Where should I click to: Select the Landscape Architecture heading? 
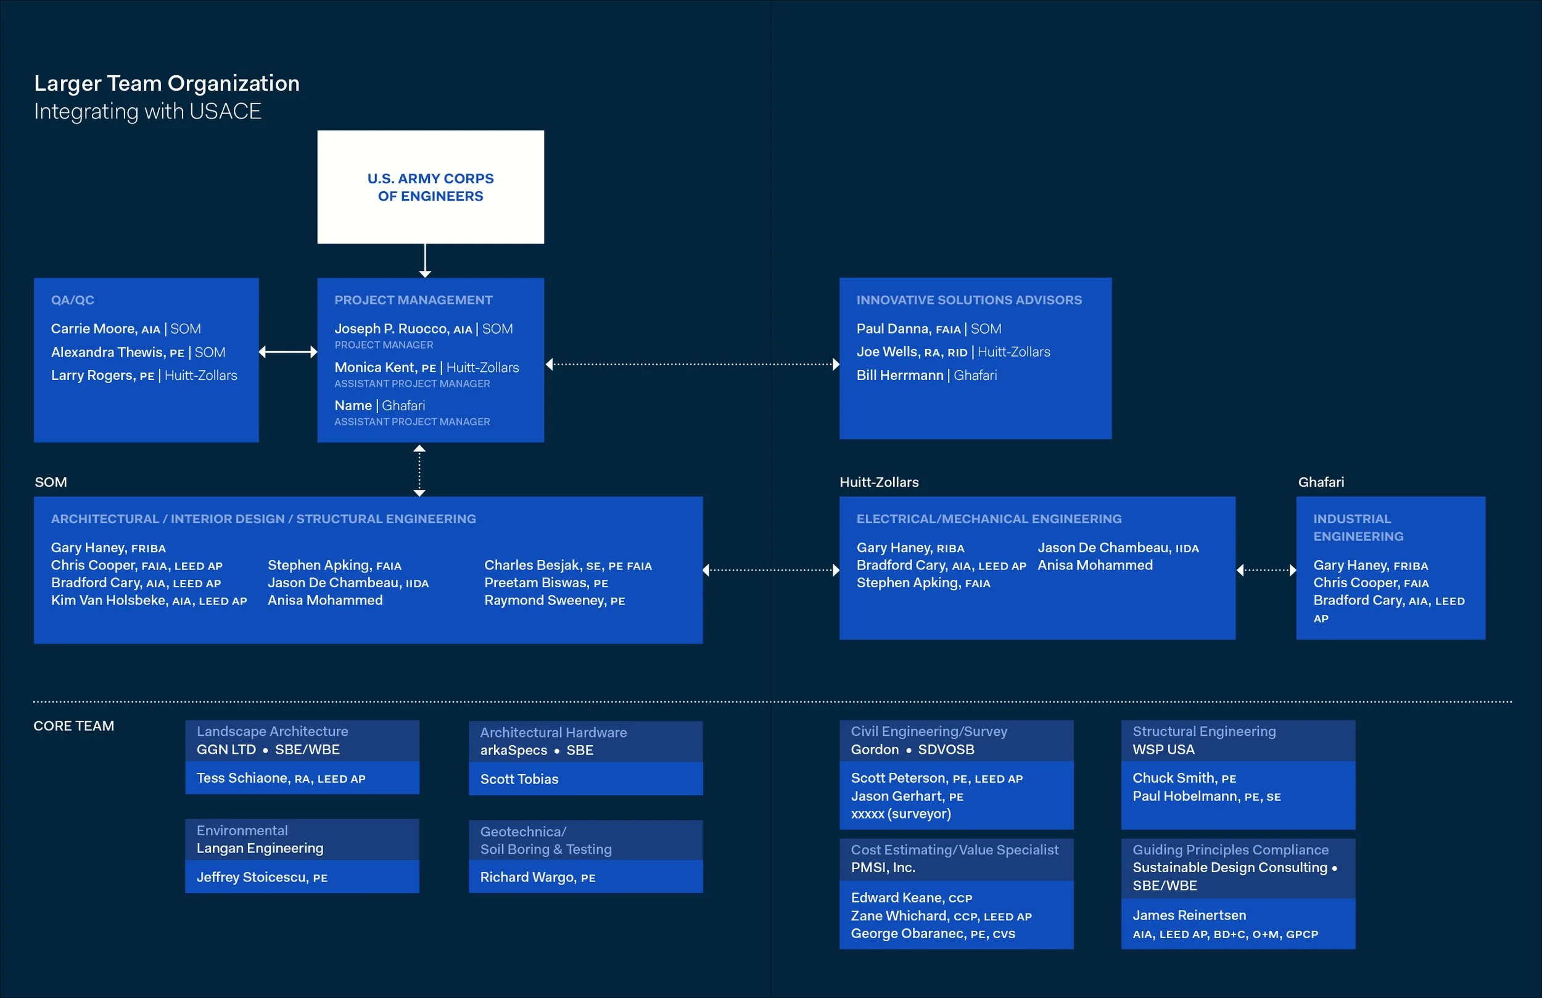click(272, 732)
